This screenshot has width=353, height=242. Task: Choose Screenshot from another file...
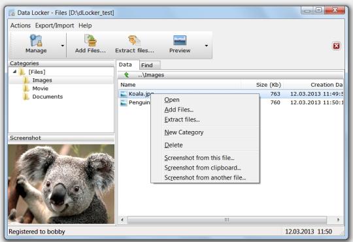tap(205, 177)
